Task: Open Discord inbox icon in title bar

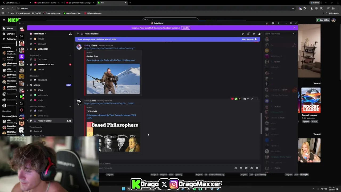Action: pos(267,23)
